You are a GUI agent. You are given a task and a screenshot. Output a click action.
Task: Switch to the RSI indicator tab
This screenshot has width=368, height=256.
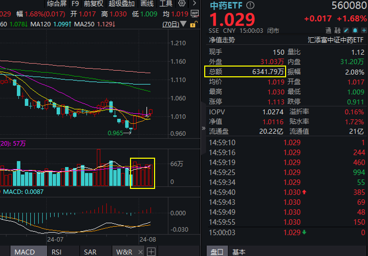click(57, 251)
